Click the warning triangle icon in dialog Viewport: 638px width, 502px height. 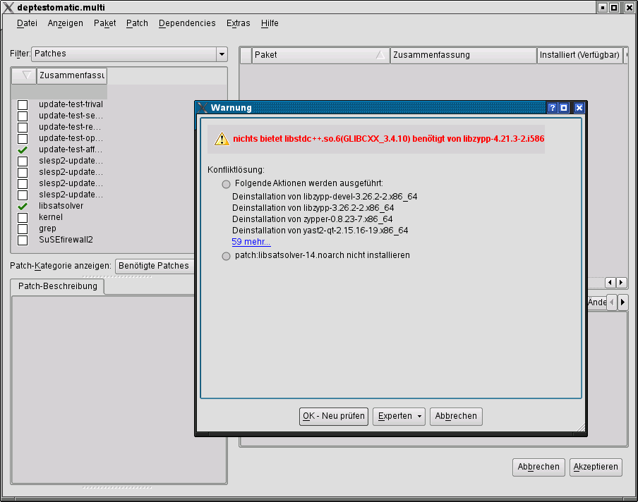222,140
